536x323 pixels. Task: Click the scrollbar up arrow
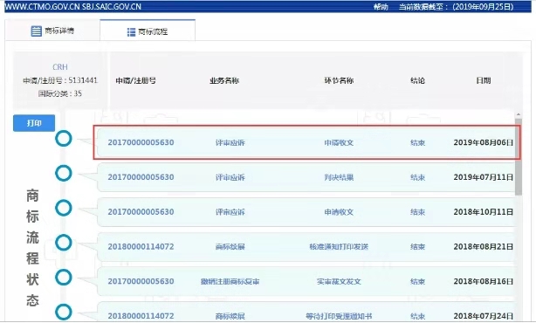tap(519, 115)
